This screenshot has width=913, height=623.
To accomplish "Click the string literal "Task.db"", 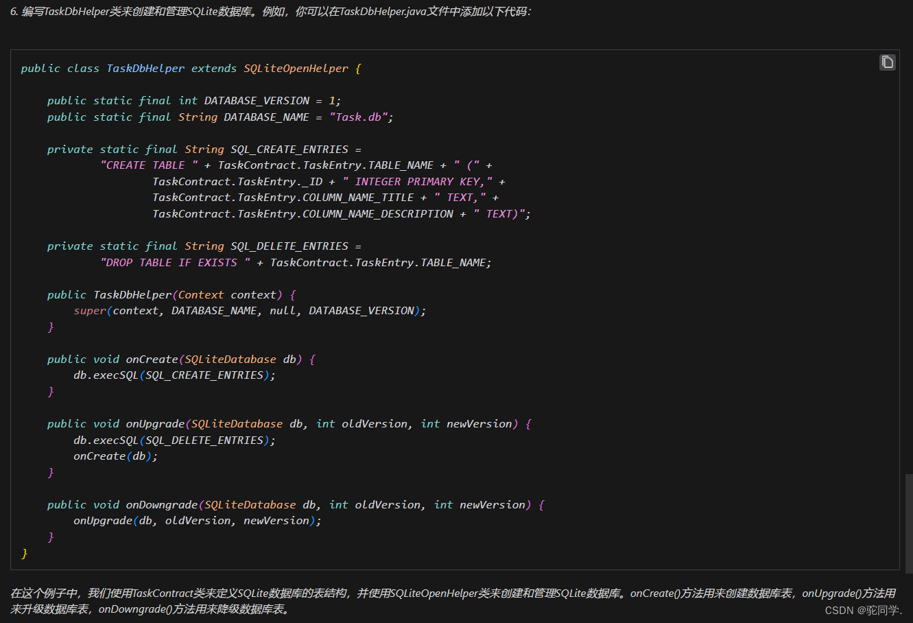I will click(358, 117).
